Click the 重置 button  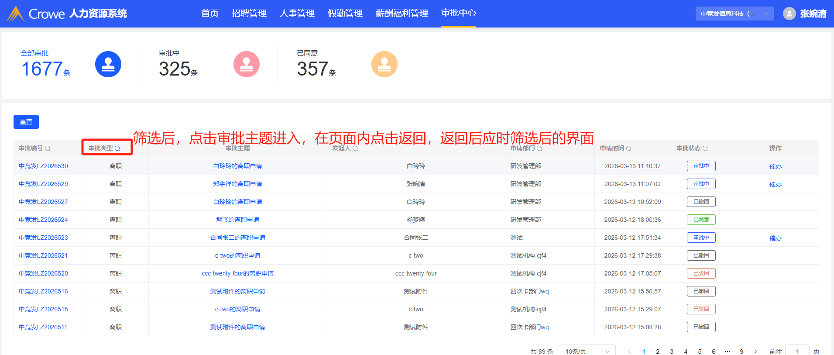point(26,122)
